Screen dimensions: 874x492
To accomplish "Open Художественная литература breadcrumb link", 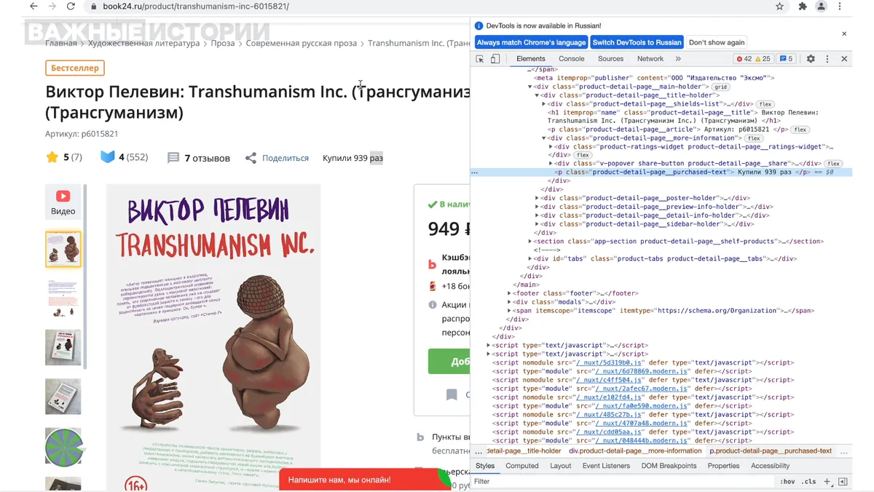I will click(x=144, y=43).
